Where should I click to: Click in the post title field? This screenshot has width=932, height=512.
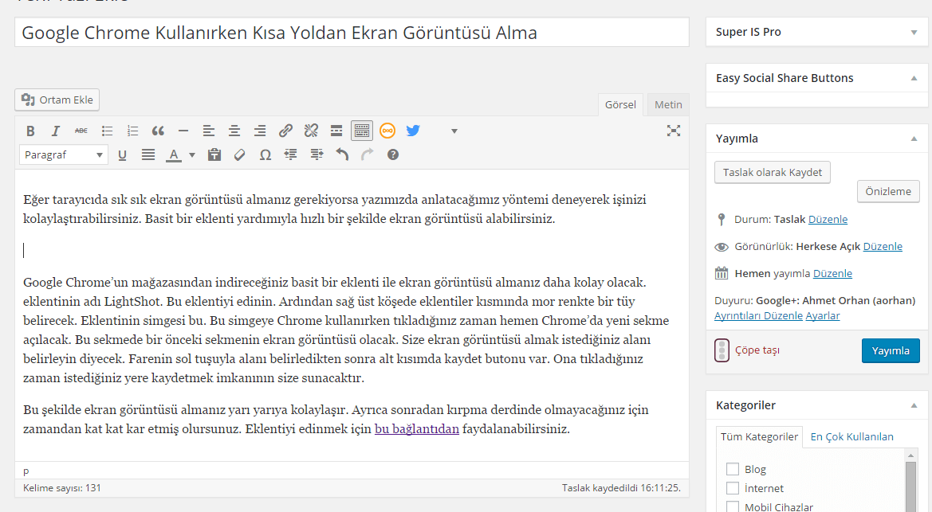click(x=352, y=32)
